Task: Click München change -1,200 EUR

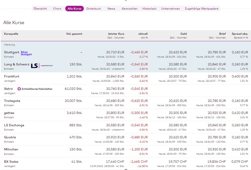Action: coord(139,149)
